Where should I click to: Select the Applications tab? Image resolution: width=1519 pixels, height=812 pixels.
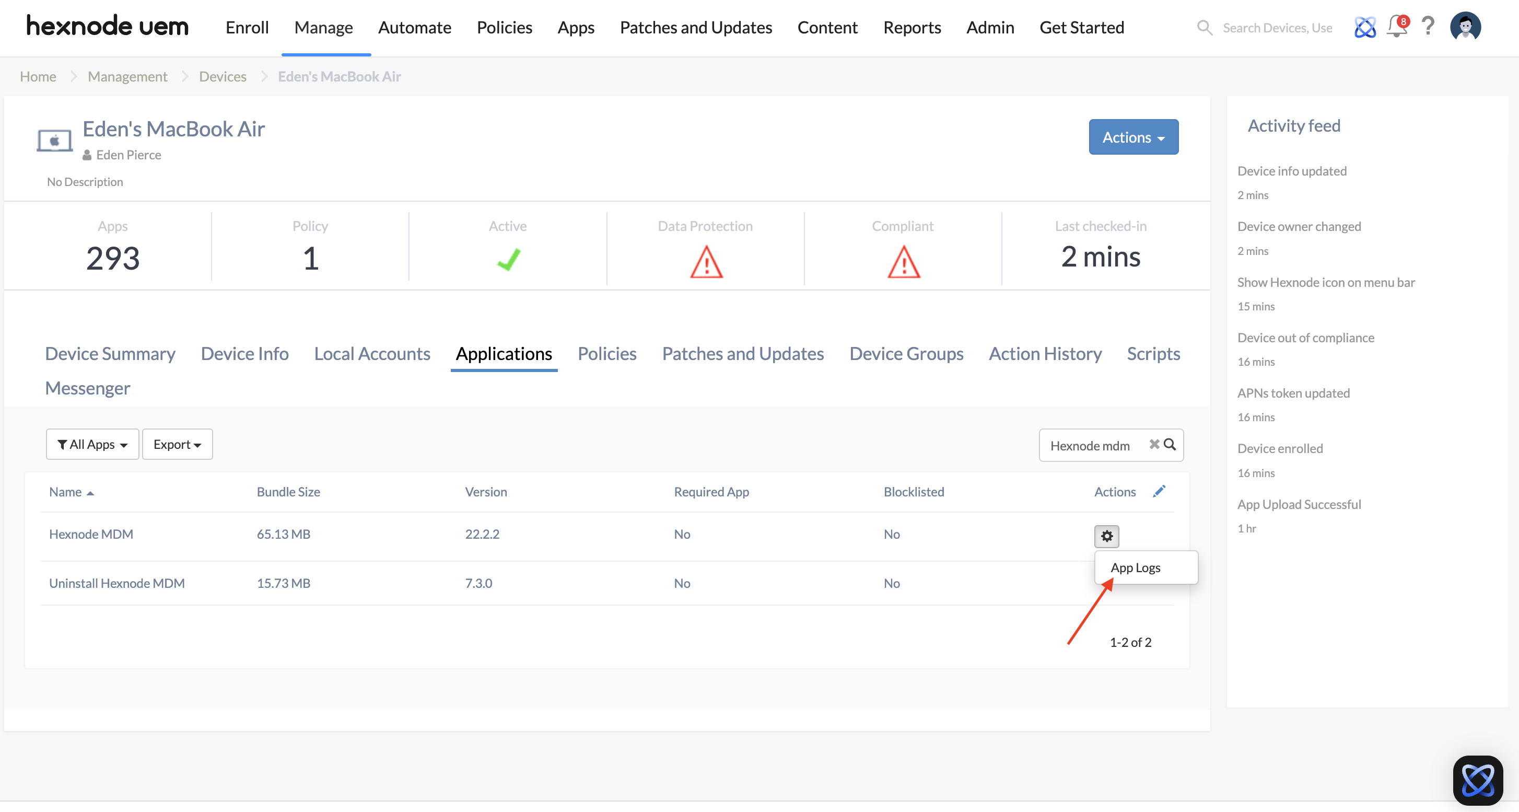504,354
